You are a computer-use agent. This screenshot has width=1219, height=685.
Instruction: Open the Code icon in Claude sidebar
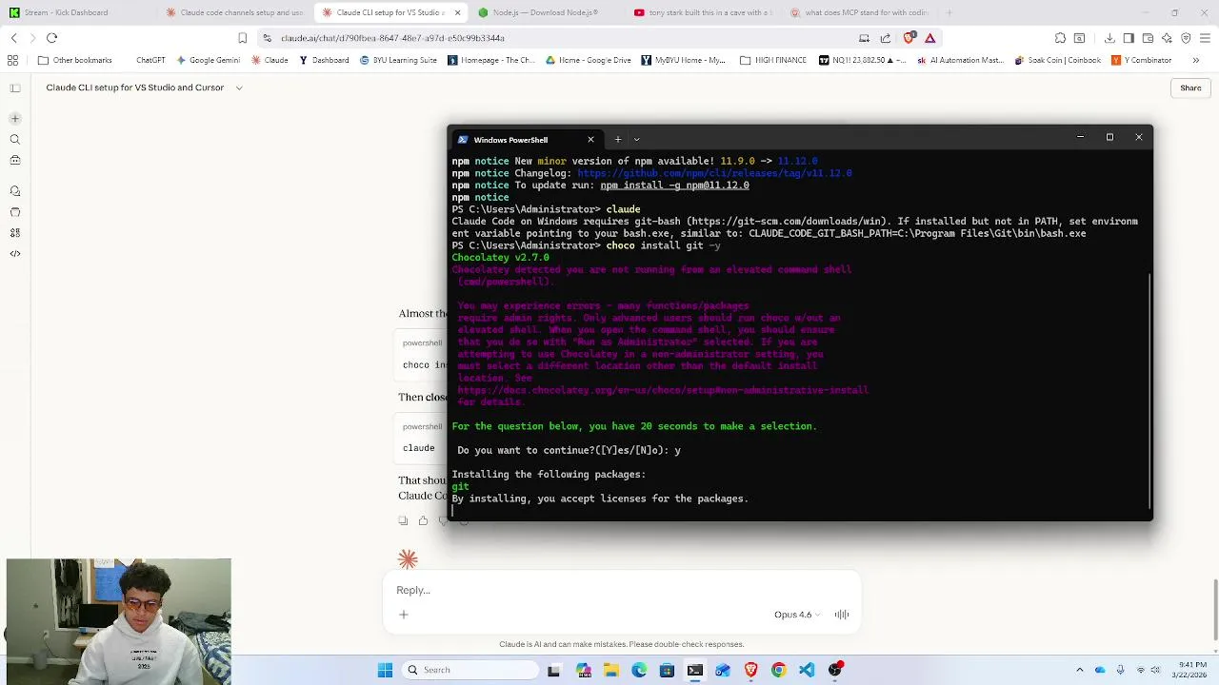pyautogui.click(x=15, y=254)
